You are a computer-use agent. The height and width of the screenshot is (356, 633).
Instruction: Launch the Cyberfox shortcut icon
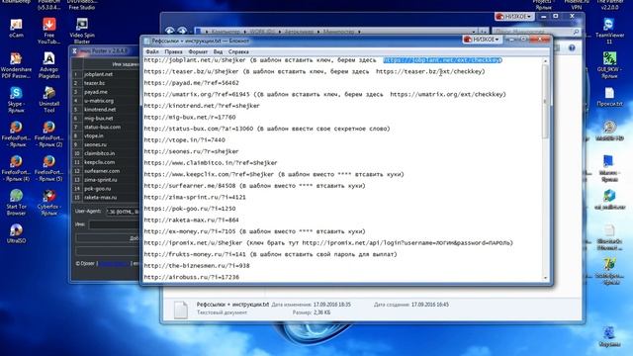click(48, 202)
